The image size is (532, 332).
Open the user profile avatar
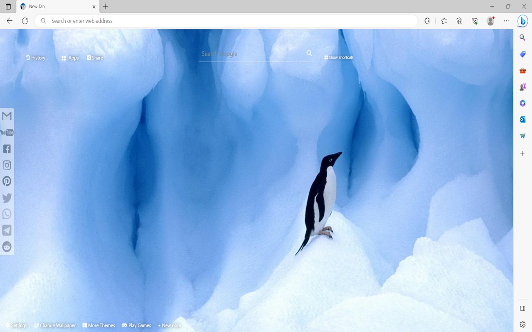click(490, 21)
